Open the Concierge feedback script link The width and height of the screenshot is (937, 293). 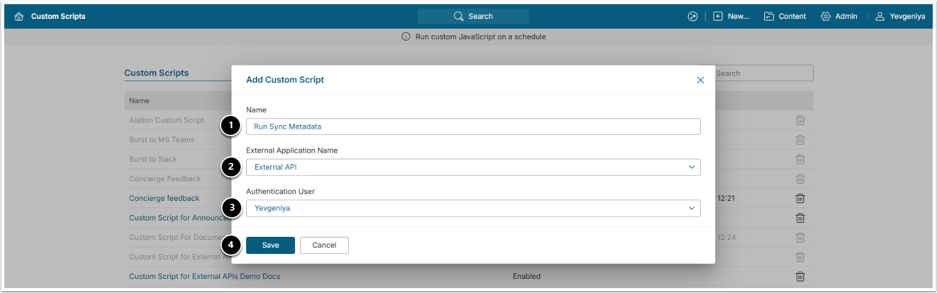[x=164, y=198]
